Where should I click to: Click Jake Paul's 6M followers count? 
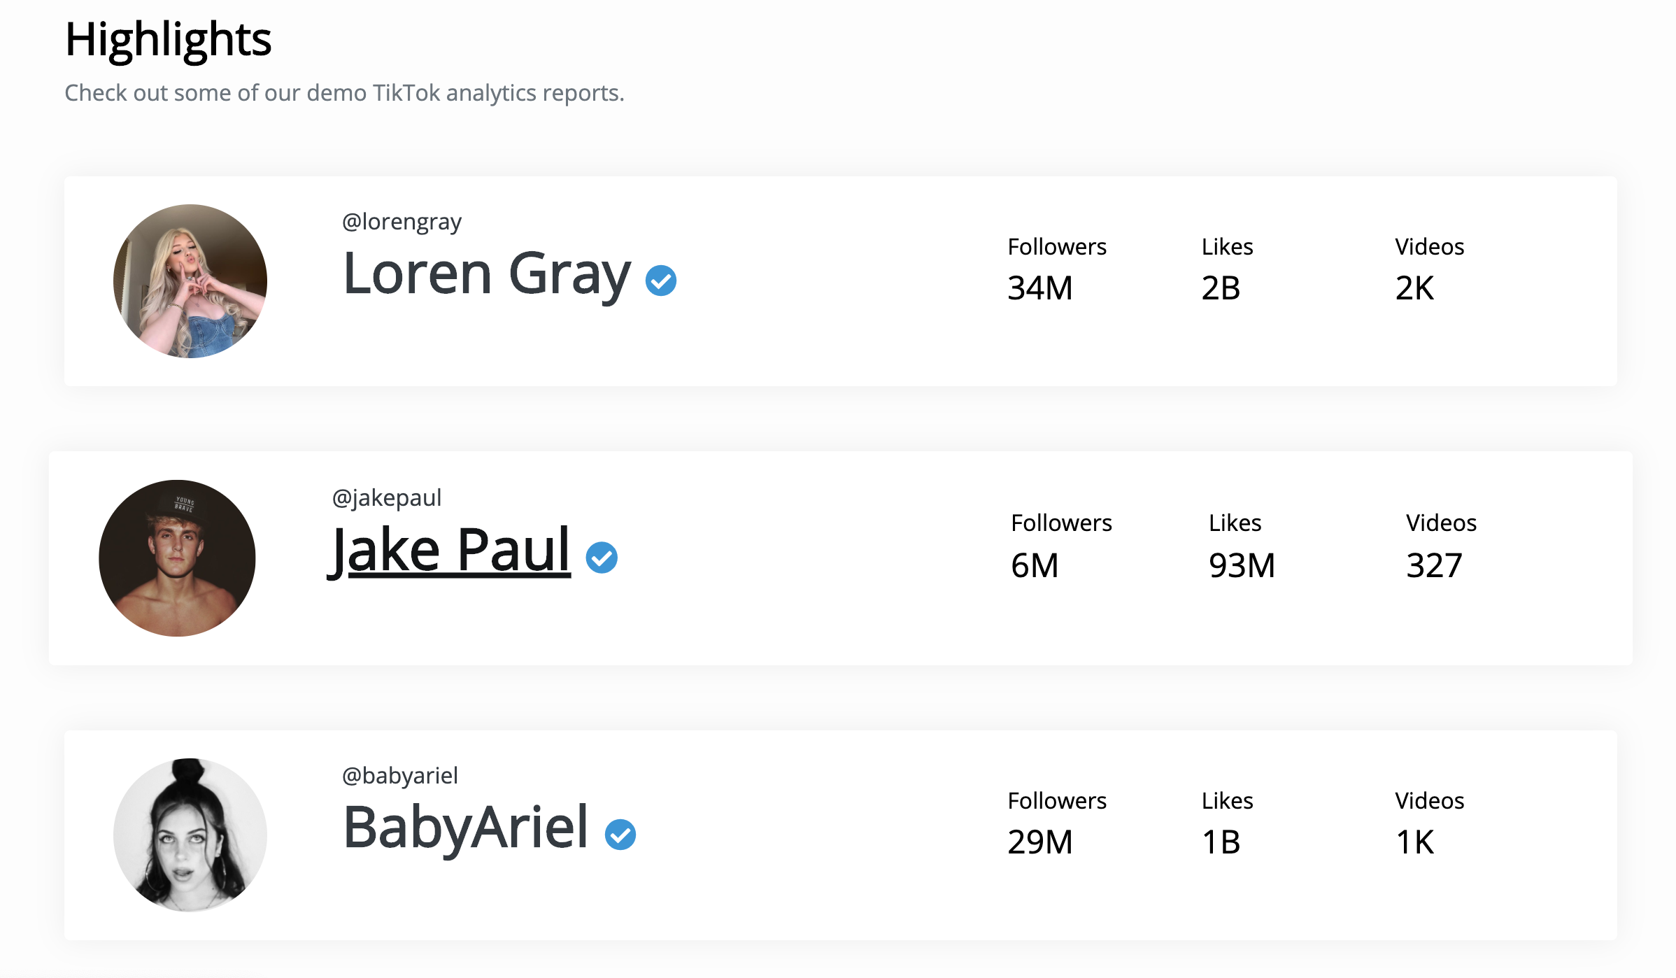click(x=1035, y=565)
